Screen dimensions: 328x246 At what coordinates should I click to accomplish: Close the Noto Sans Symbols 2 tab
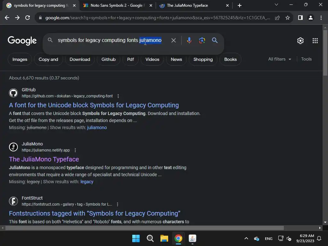pos(151,5)
